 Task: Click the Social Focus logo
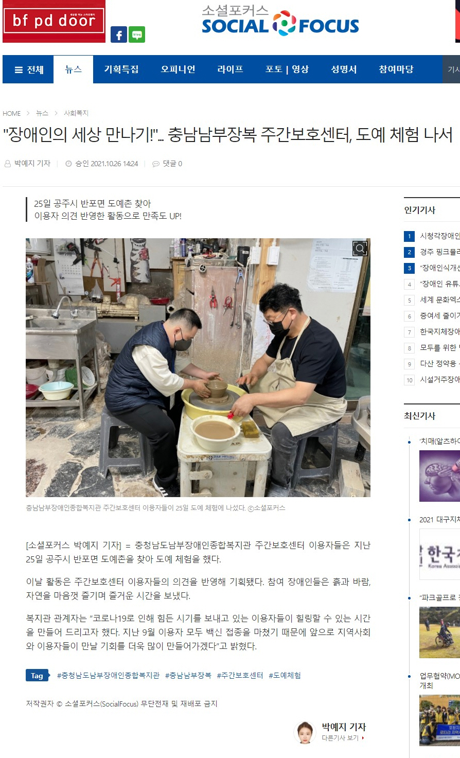(x=280, y=21)
